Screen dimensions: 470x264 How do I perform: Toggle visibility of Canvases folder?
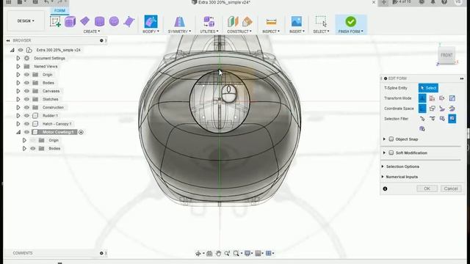(26, 91)
